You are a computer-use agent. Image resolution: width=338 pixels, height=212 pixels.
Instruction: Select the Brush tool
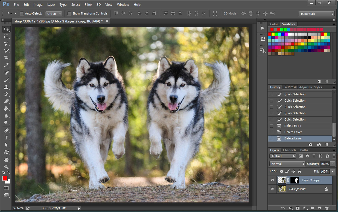point(6,80)
